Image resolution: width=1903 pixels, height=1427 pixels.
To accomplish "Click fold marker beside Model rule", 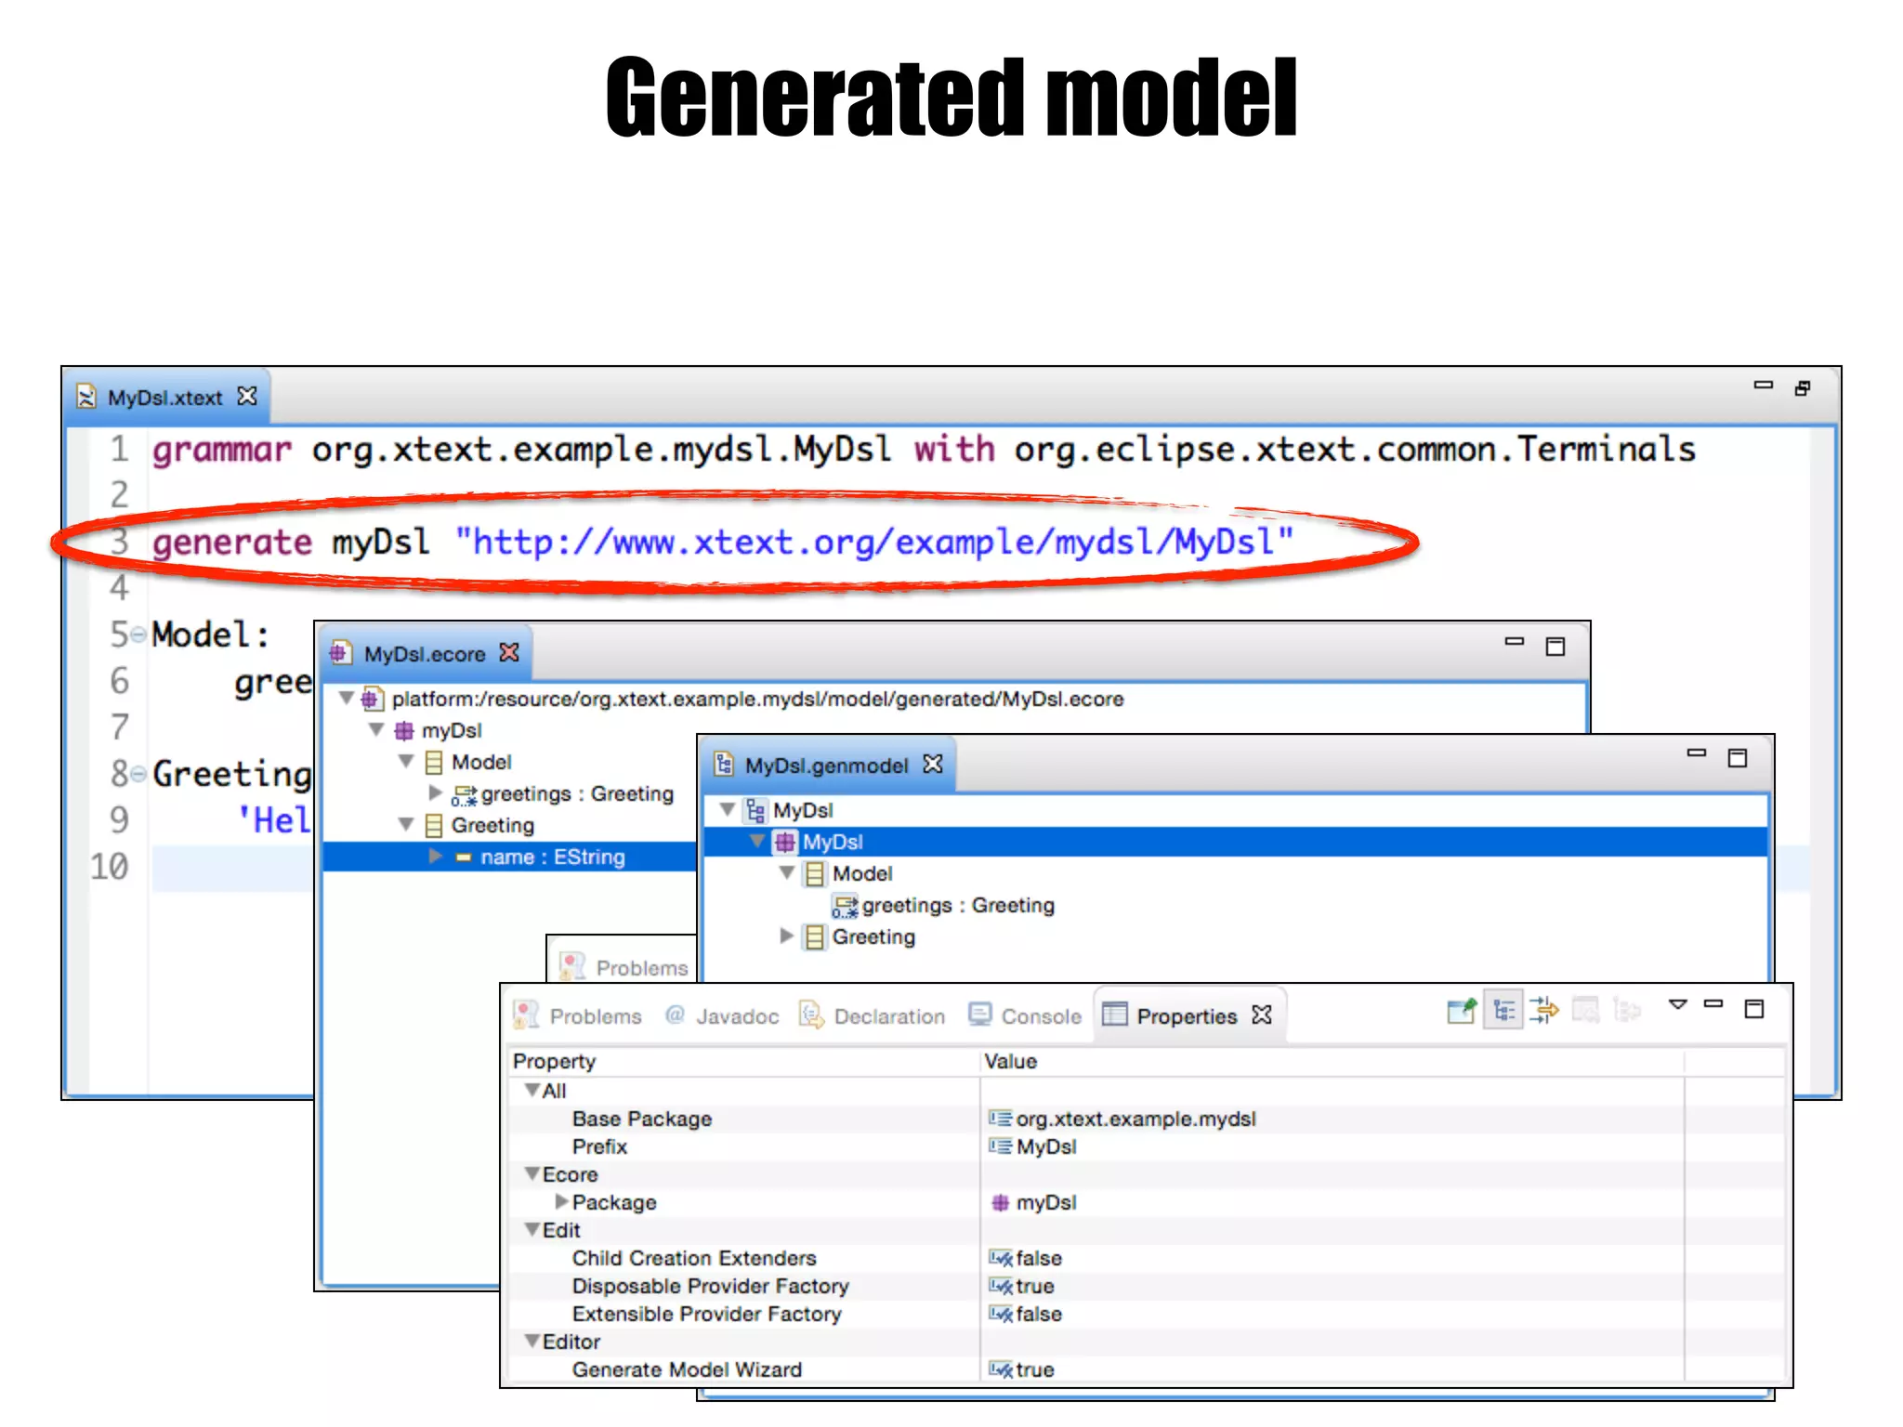I will point(138,635).
